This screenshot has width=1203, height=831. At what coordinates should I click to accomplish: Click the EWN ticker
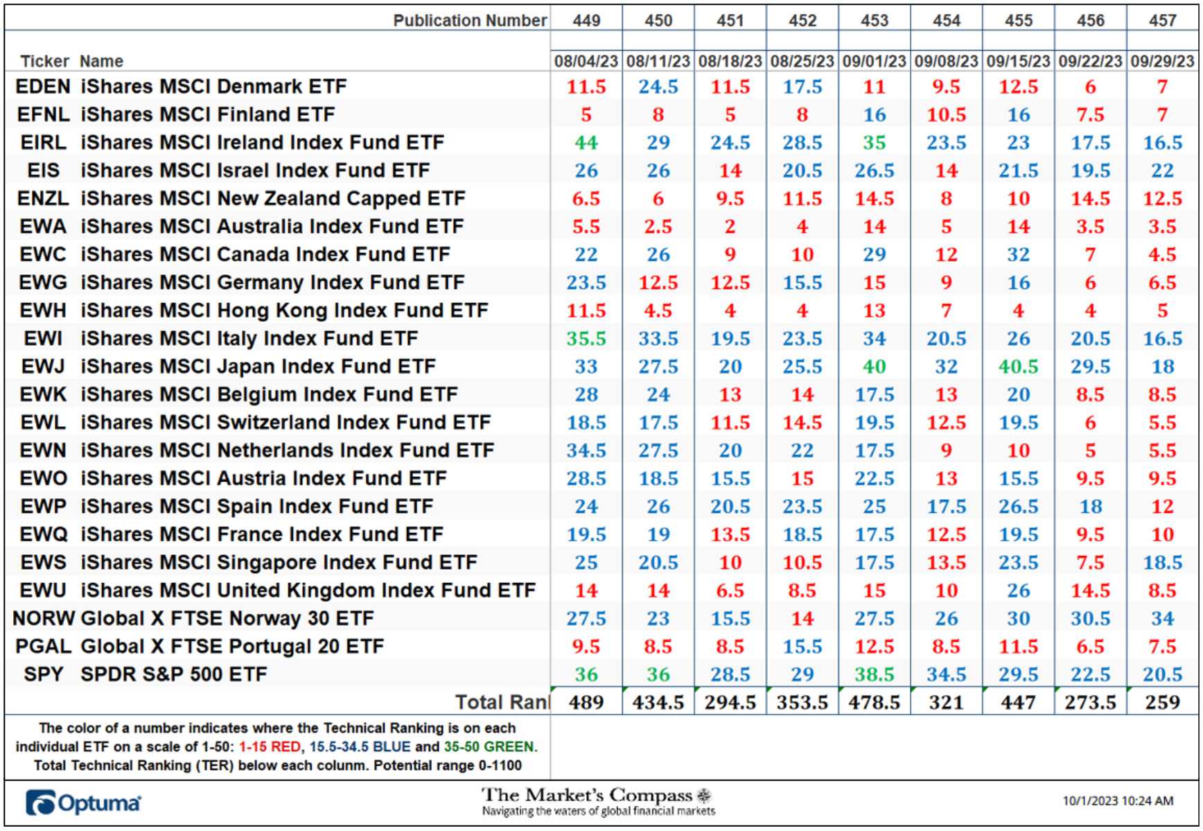43,451
